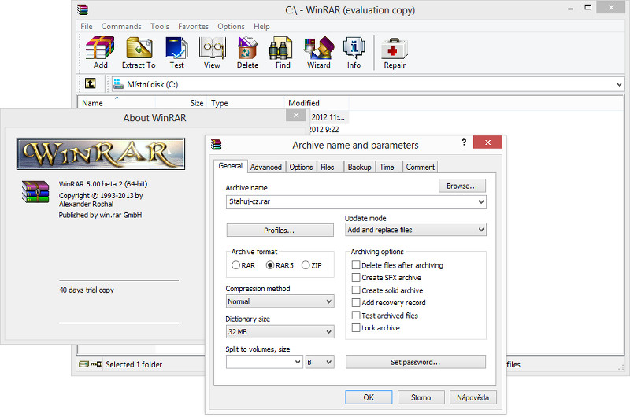The width and height of the screenshot is (630, 417).
Task: Open the Tools menu
Action: (160, 26)
